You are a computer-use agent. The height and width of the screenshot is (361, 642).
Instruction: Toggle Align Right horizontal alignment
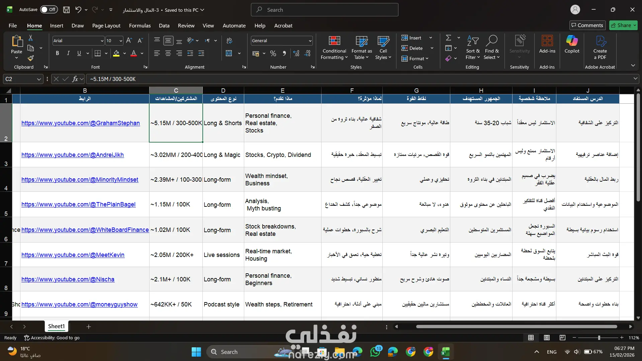[x=179, y=53]
